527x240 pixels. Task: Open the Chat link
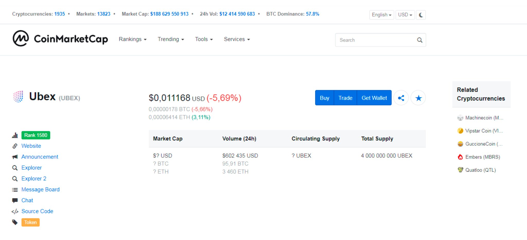click(27, 200)
